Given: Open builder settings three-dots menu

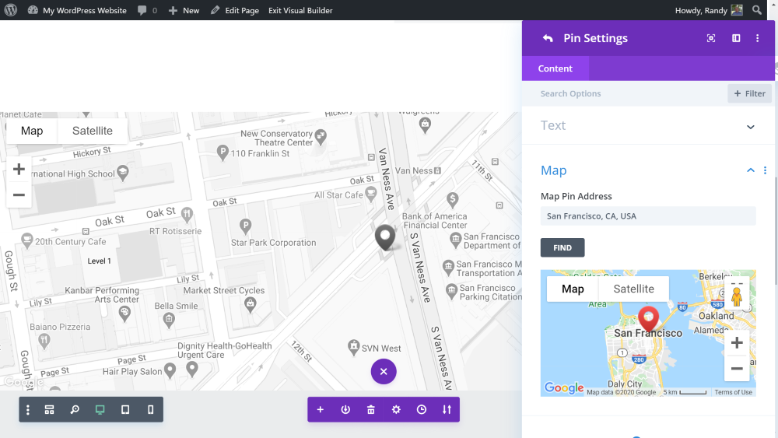Looking at the screenshot, I should click(28, 410).
